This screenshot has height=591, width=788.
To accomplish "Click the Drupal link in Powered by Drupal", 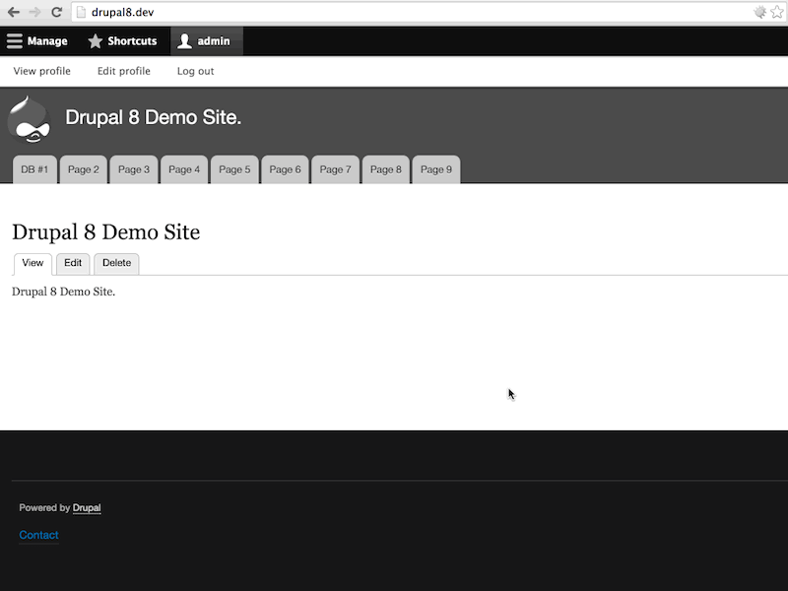I will [x=86, y=507].
